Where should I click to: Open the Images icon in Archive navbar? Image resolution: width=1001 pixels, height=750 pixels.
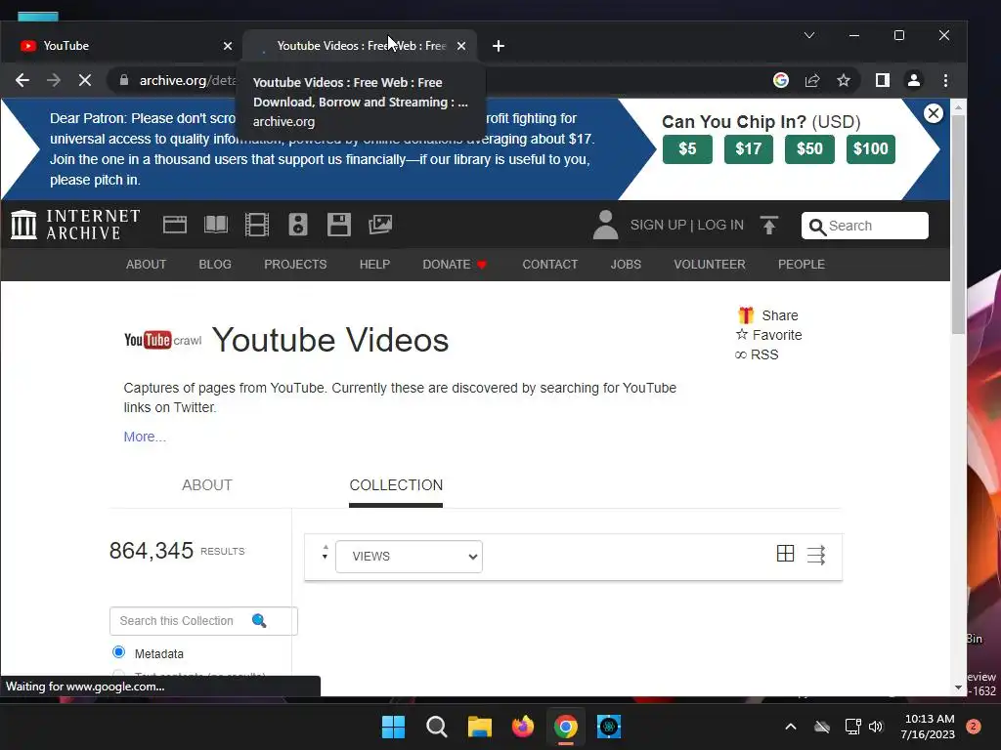click(x=380, y=225)
